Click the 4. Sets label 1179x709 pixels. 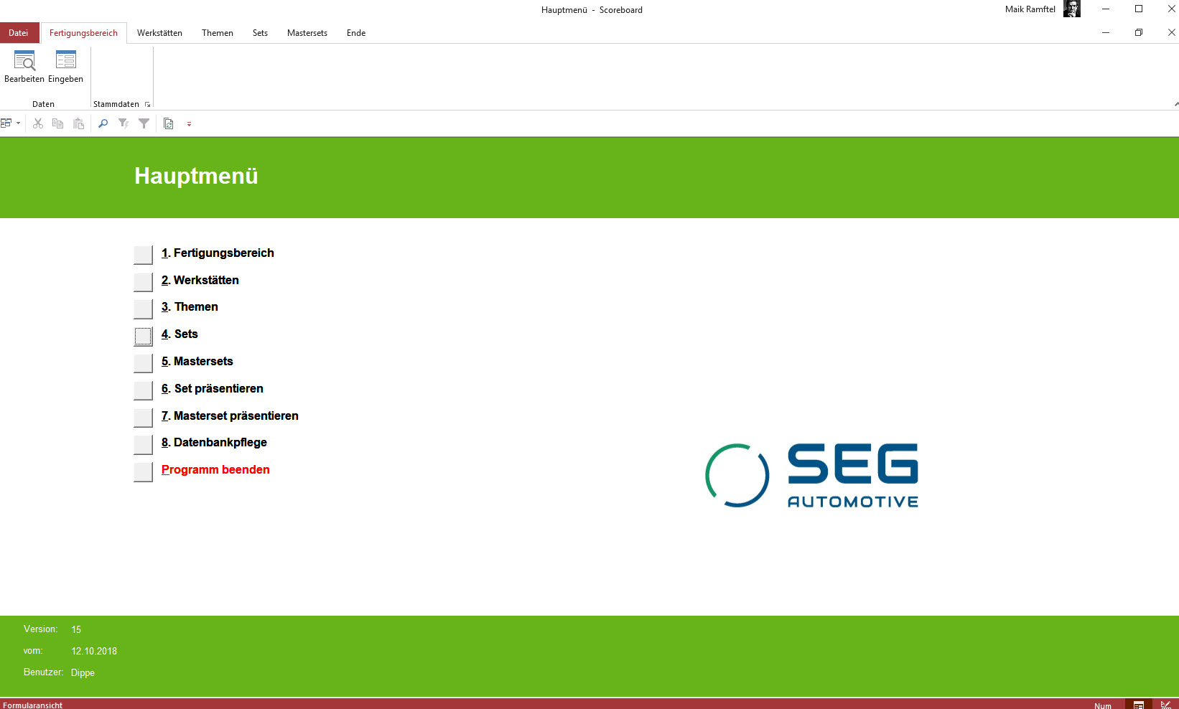point(180,334)
